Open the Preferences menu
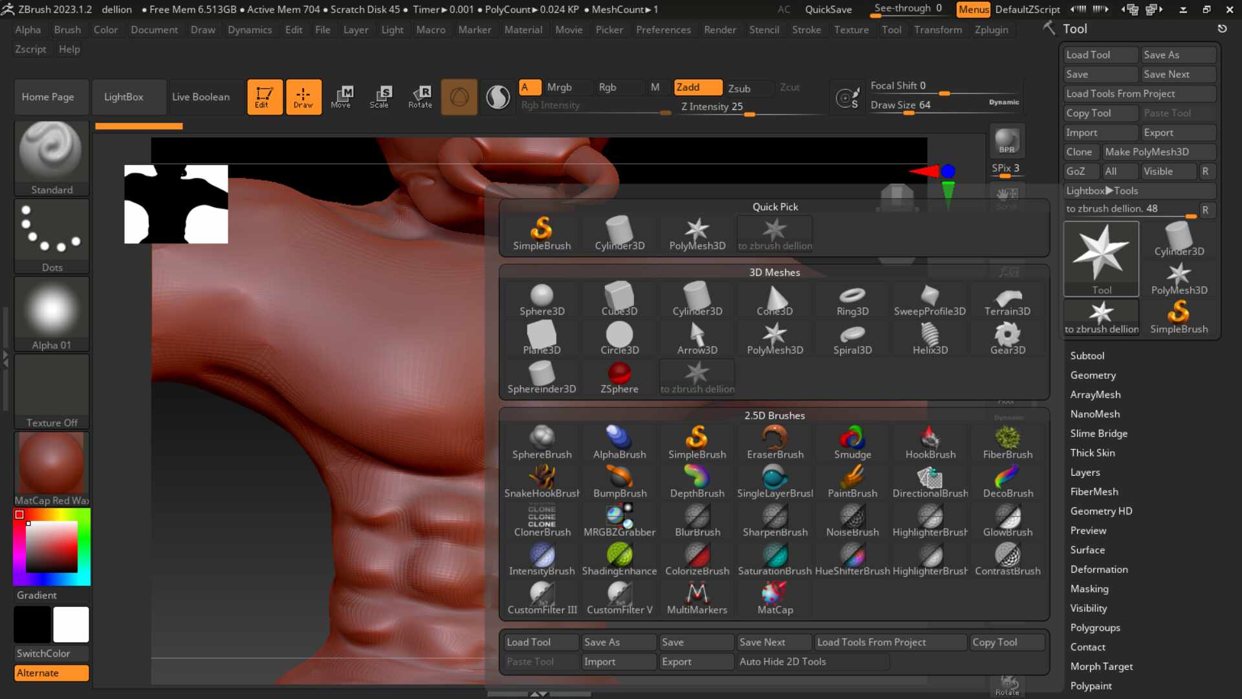This screenshot has width=1242, height=699. 663,30
